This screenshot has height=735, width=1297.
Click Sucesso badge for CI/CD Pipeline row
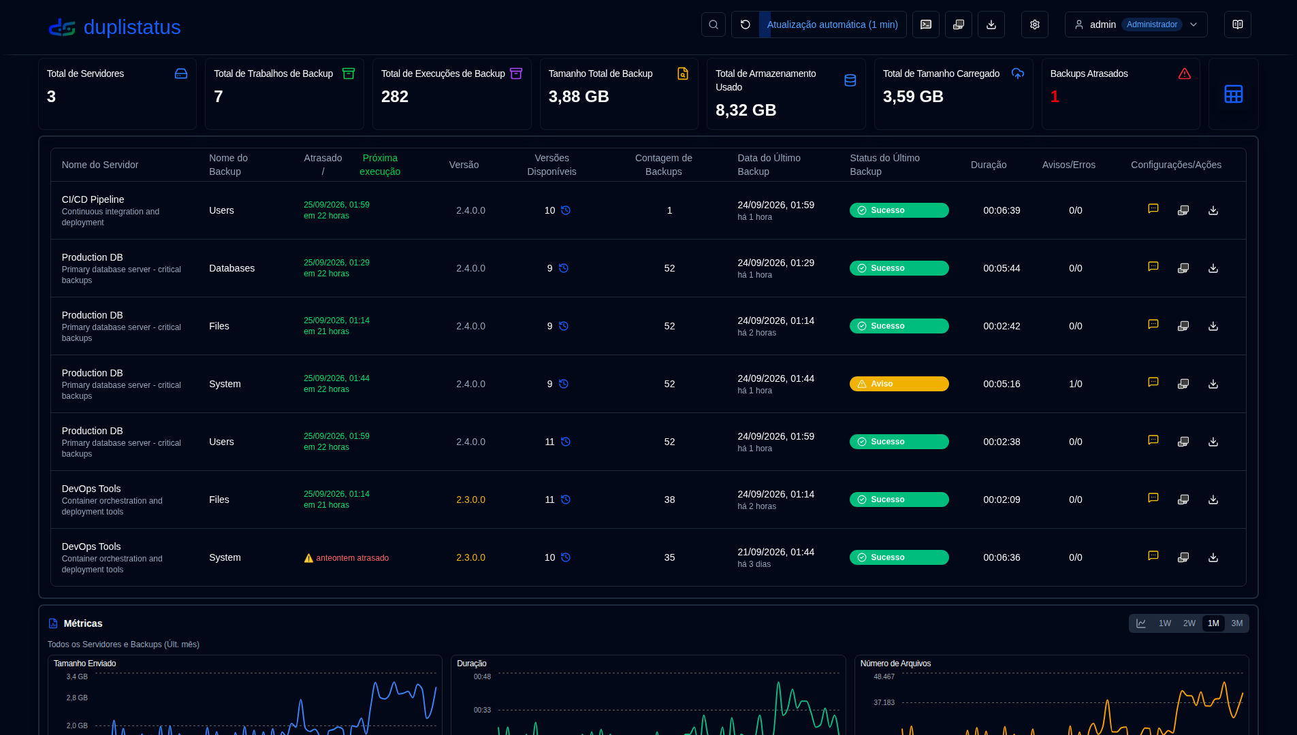tap(899, 210)
